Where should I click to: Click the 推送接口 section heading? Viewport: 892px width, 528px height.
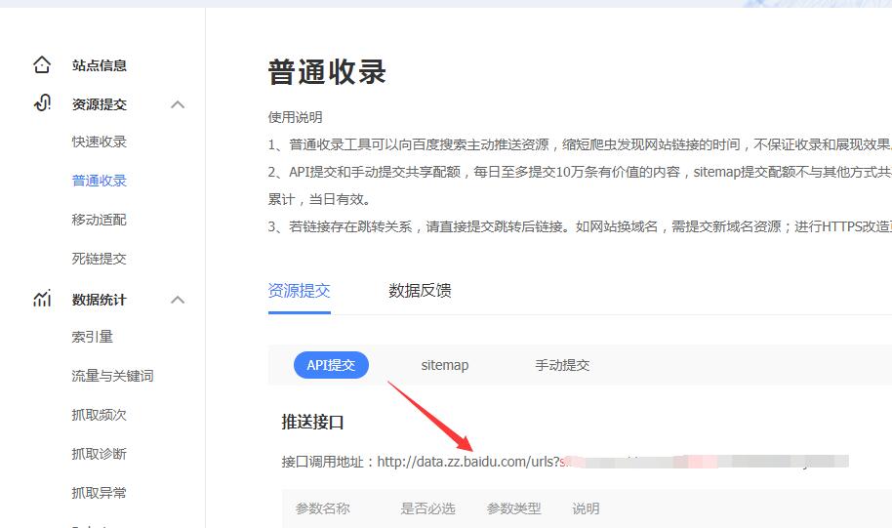click(313, 423)
